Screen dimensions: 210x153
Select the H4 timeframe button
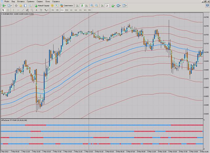[76, 10]
